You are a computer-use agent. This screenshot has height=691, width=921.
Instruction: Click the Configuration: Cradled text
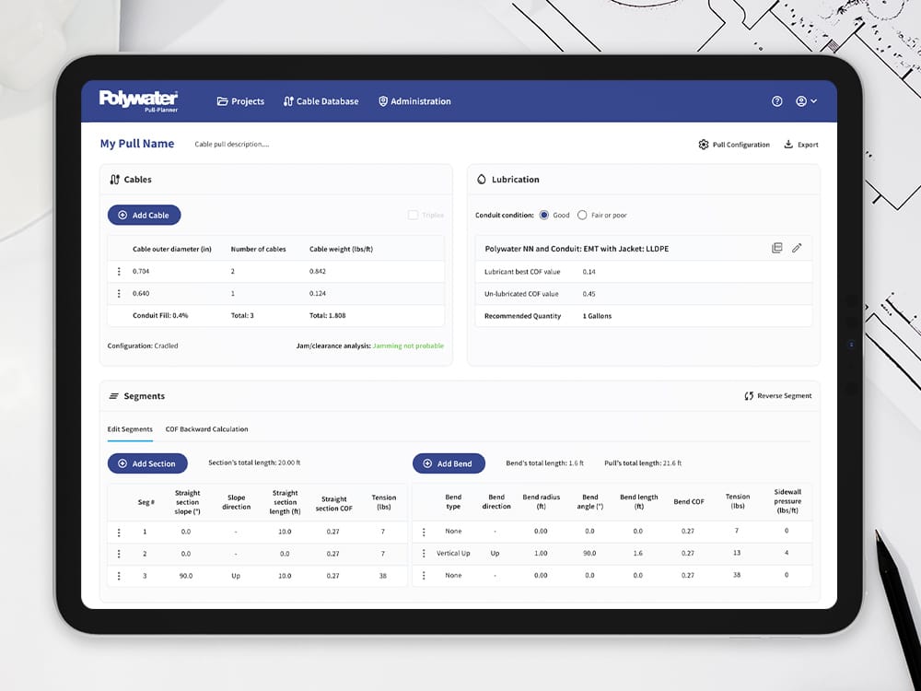(x=143, y=346)
